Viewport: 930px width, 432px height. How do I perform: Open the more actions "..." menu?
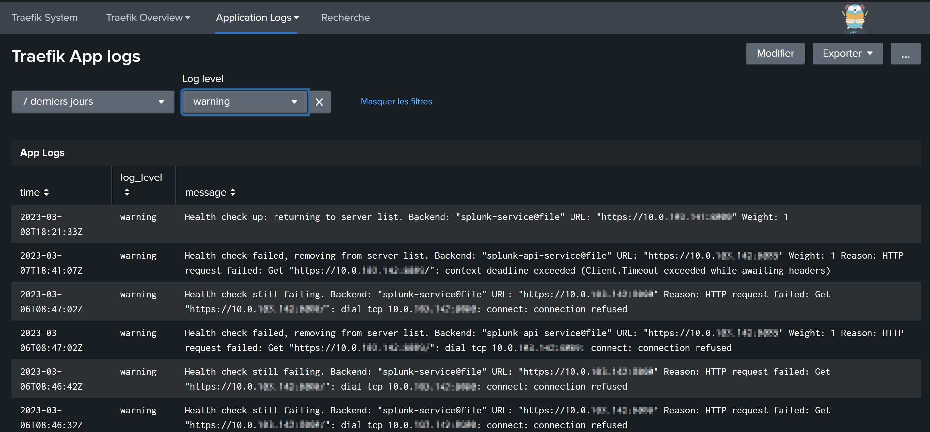click(x=905, y=54)
